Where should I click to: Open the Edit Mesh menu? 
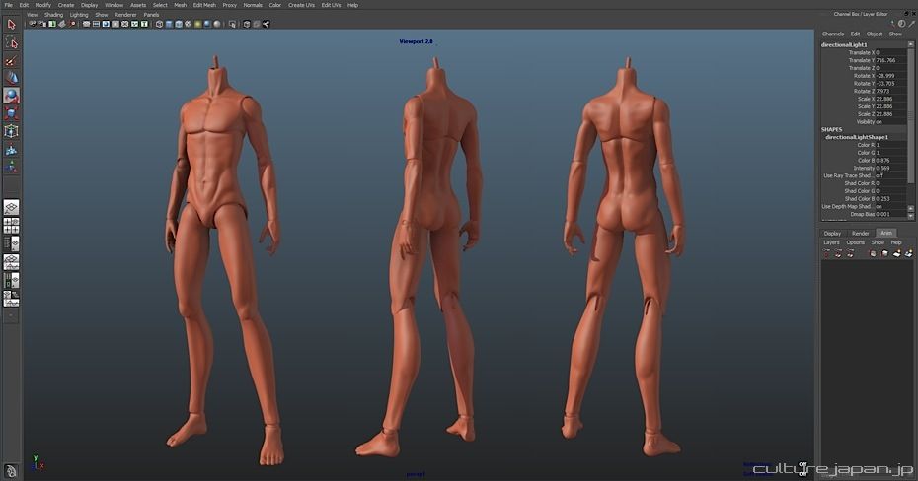point(204,5)
